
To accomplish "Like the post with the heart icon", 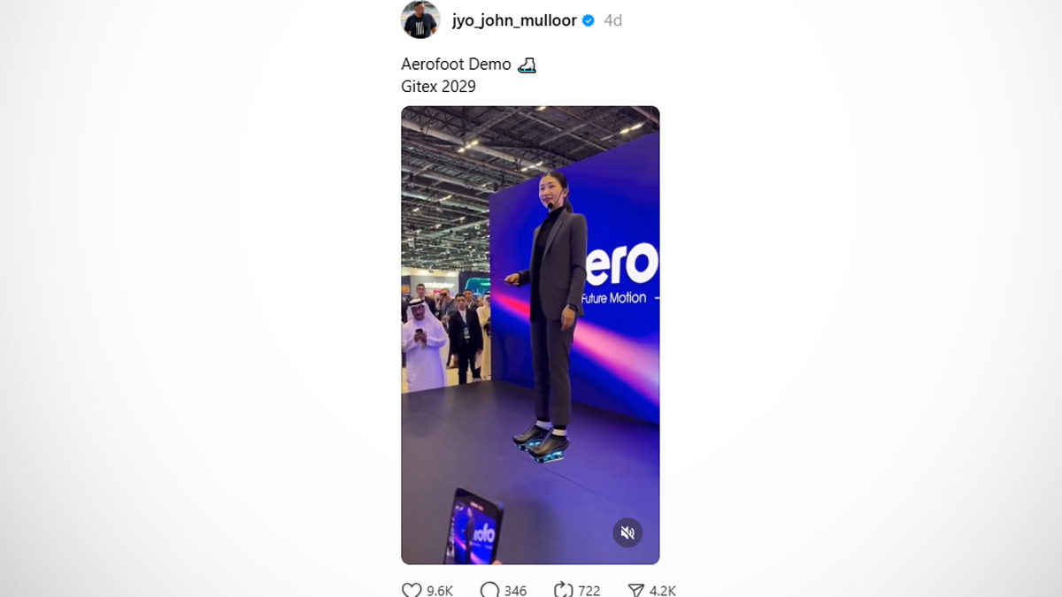I will click(412, 590).
